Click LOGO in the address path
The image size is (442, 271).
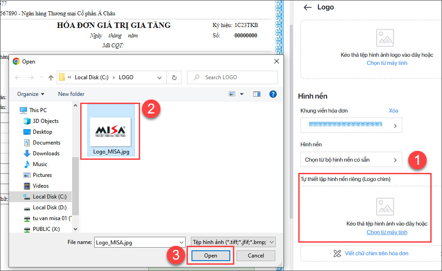126,77
